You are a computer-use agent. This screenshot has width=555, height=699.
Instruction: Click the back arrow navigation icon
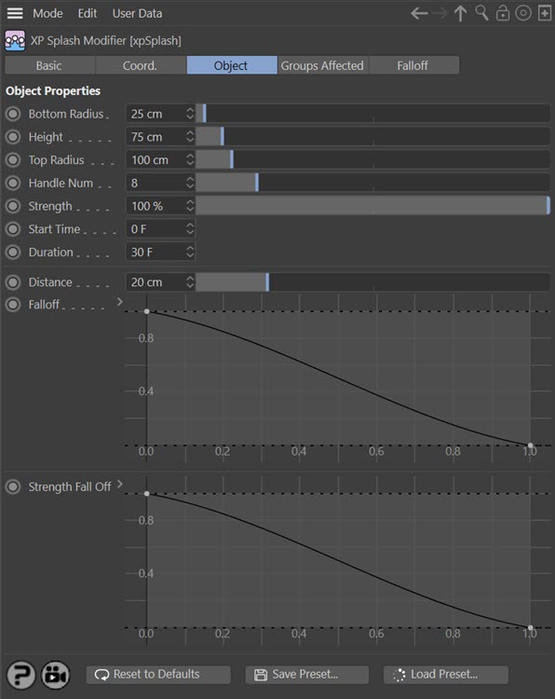pyautogui.click(x=419, y=13)
